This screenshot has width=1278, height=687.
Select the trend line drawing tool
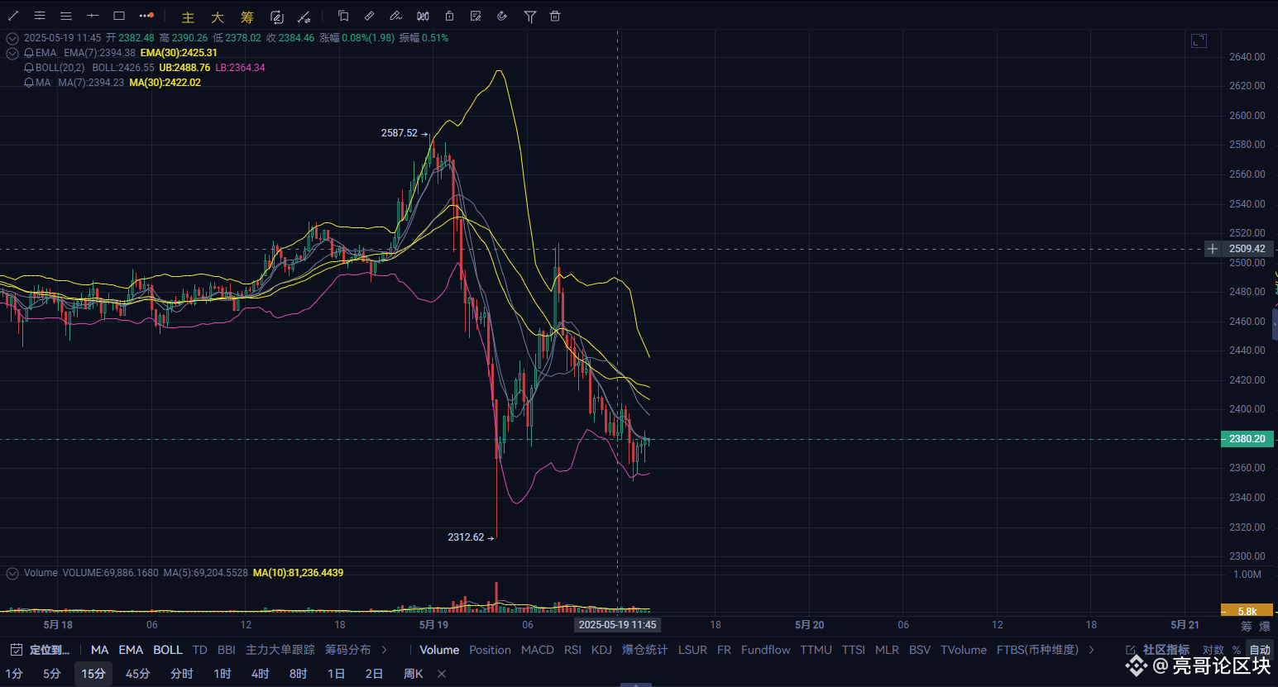click(13, 16)
